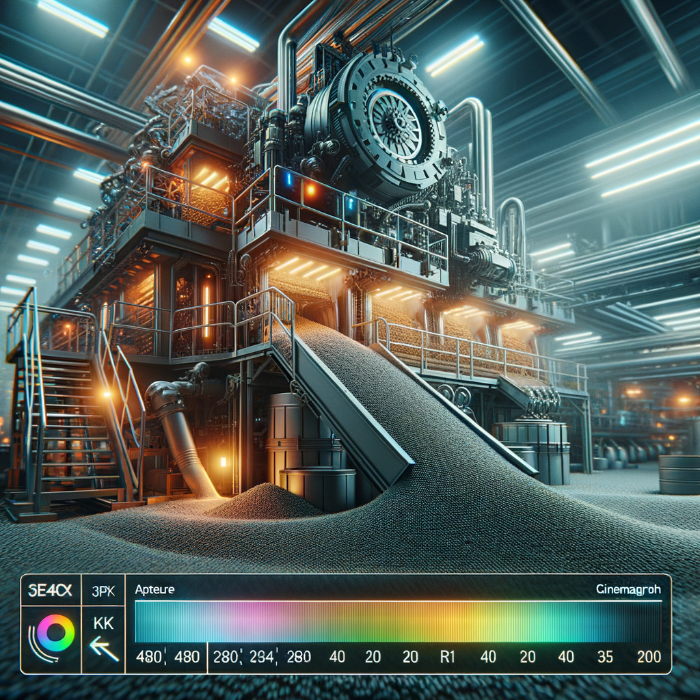Click the Cinemagroh label
The image size is (700, 700).
point(629,589)
